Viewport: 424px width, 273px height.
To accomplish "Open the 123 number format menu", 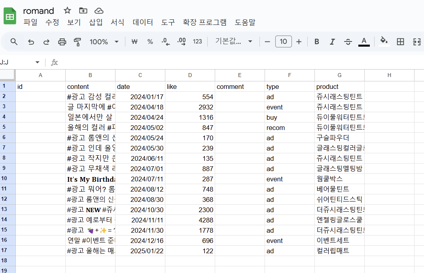I will [197, 41].
